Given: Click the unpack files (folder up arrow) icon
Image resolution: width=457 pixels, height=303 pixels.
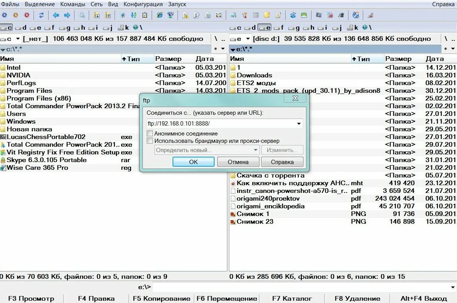Looking at the screenshot, I should tap(108, 15).
